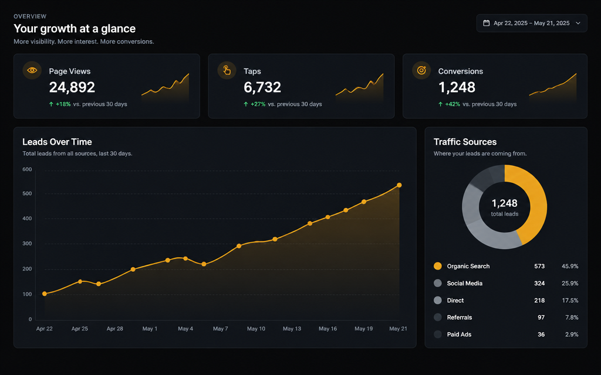Click the Paid Ads legend color swatch
Image resolution: width=601 pixels, height=375 pixels.
(438, 335)
